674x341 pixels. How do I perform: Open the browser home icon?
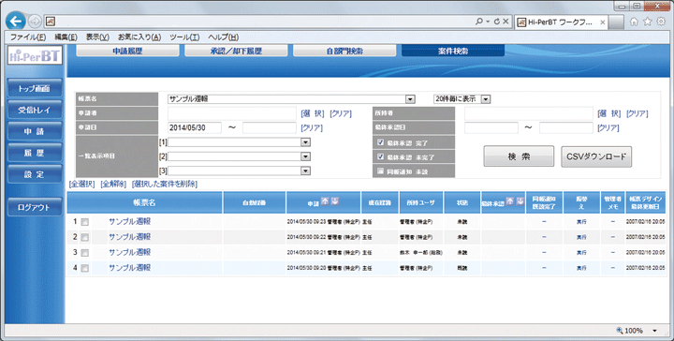click(x=634, y=22)
